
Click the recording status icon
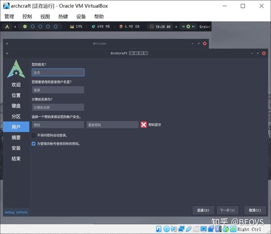point(210,229)
